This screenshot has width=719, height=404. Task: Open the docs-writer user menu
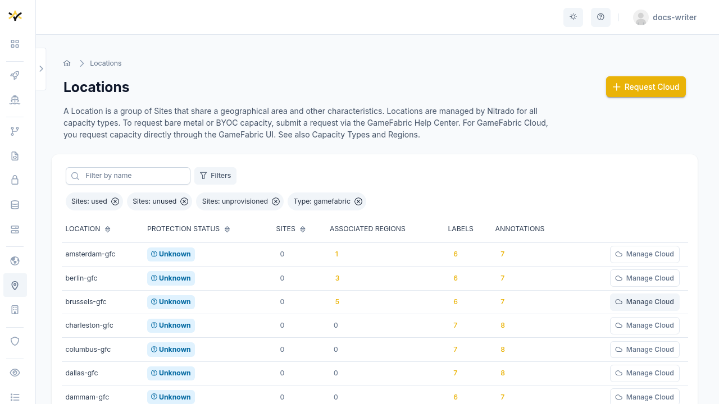point(665,17)
